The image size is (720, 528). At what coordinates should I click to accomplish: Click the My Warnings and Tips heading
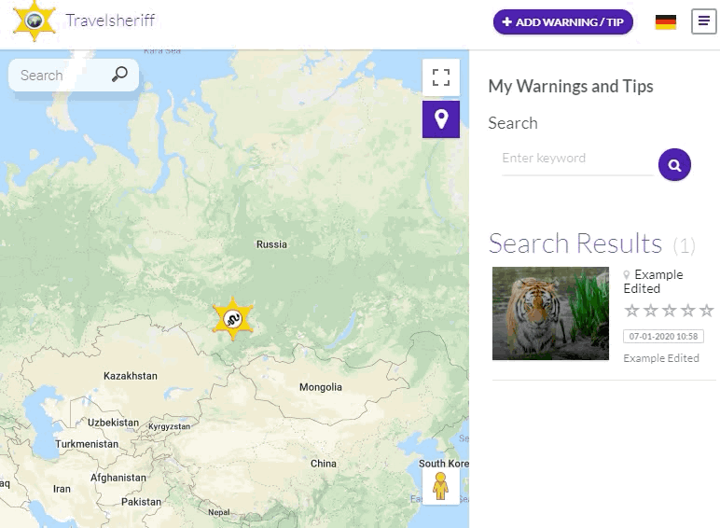tap(570, 87)
